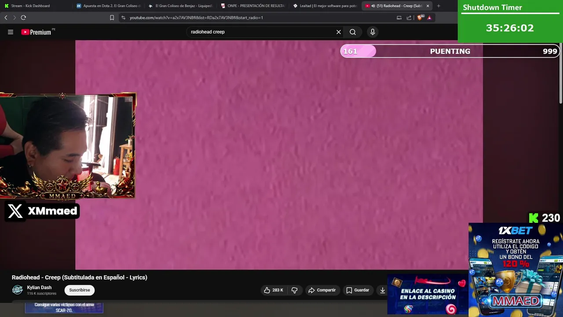The image size is (563, 317).
Task: Open Brave Shields icon
Action: click(420, 18)
